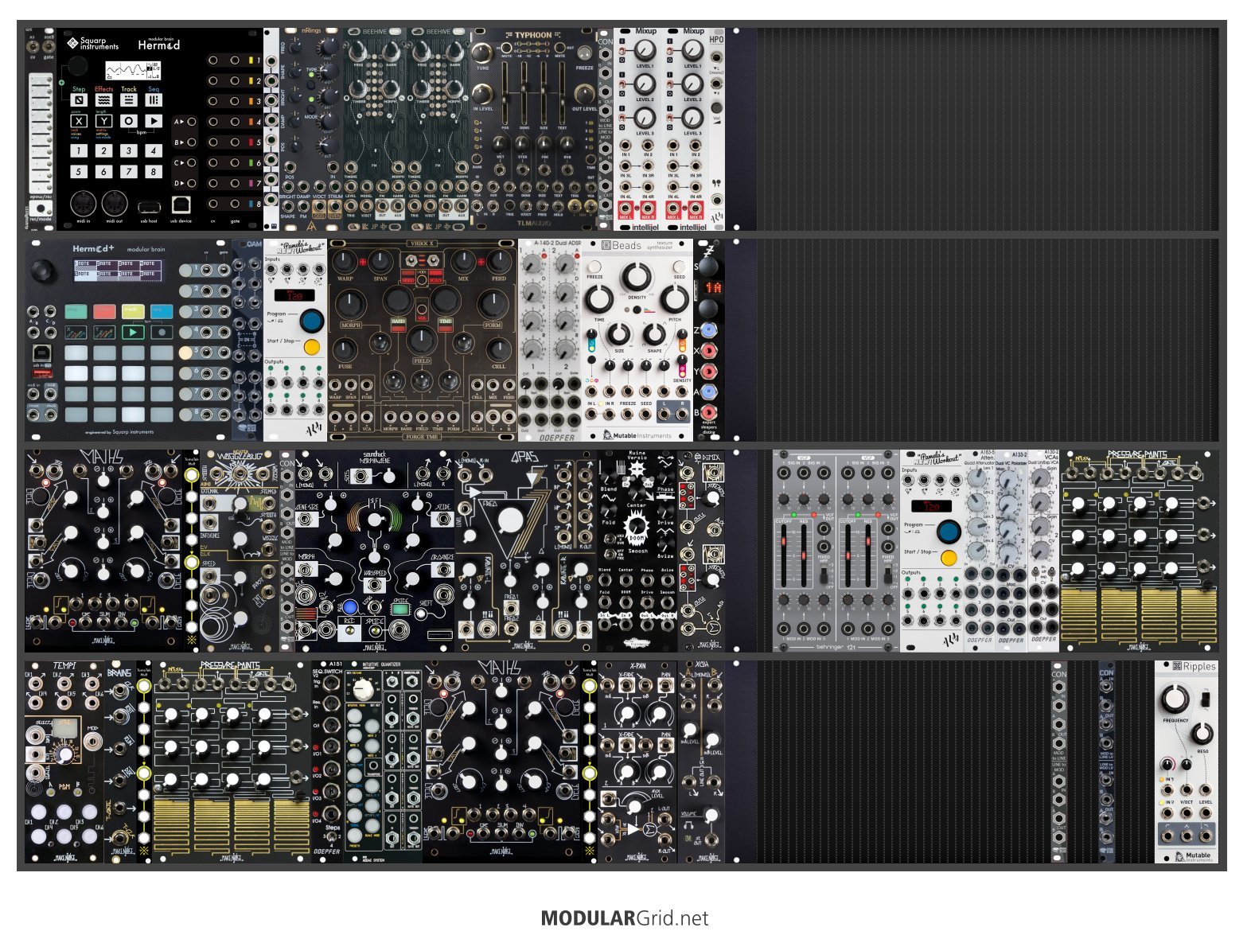Click the white 8 pad on top-row Hermod
Screen dimensions: 1251x935
(x=154, y=171)
